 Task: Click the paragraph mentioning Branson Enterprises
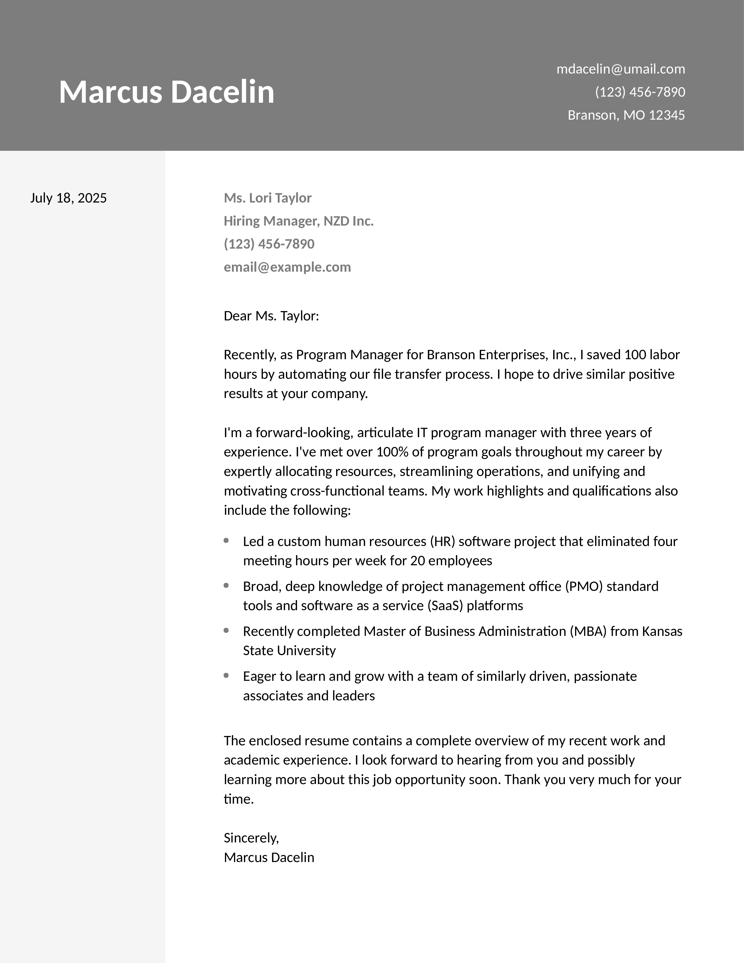point(452,374)
